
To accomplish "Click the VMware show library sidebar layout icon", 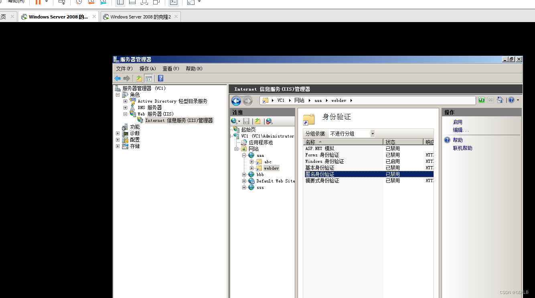I will (120, 2).
